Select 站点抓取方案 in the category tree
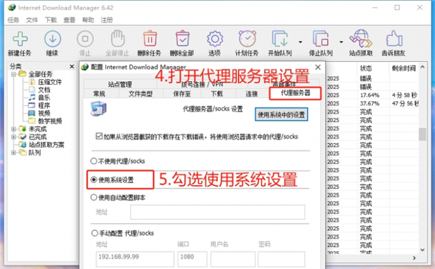The width and height of the screenshot is (435, 269). pos(46,144)
